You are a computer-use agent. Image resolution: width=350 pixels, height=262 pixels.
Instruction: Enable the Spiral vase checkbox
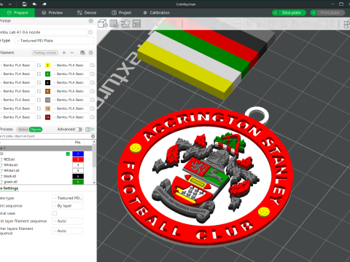pos(55,213)
